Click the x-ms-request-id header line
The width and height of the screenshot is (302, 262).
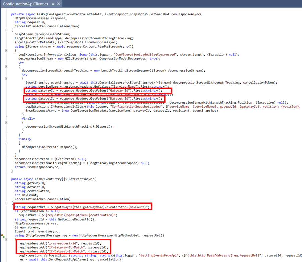point(60,243)
